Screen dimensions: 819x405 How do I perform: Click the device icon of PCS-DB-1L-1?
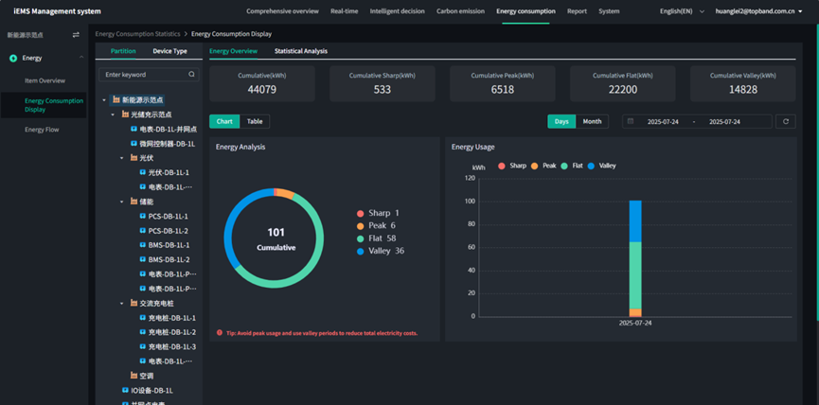point(143,216)
